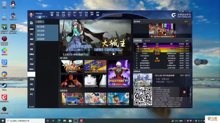The width and height of the screenshot is (220, 123).
Task: Select the 页游 web games tab
Action: click(x=31, y=79)
